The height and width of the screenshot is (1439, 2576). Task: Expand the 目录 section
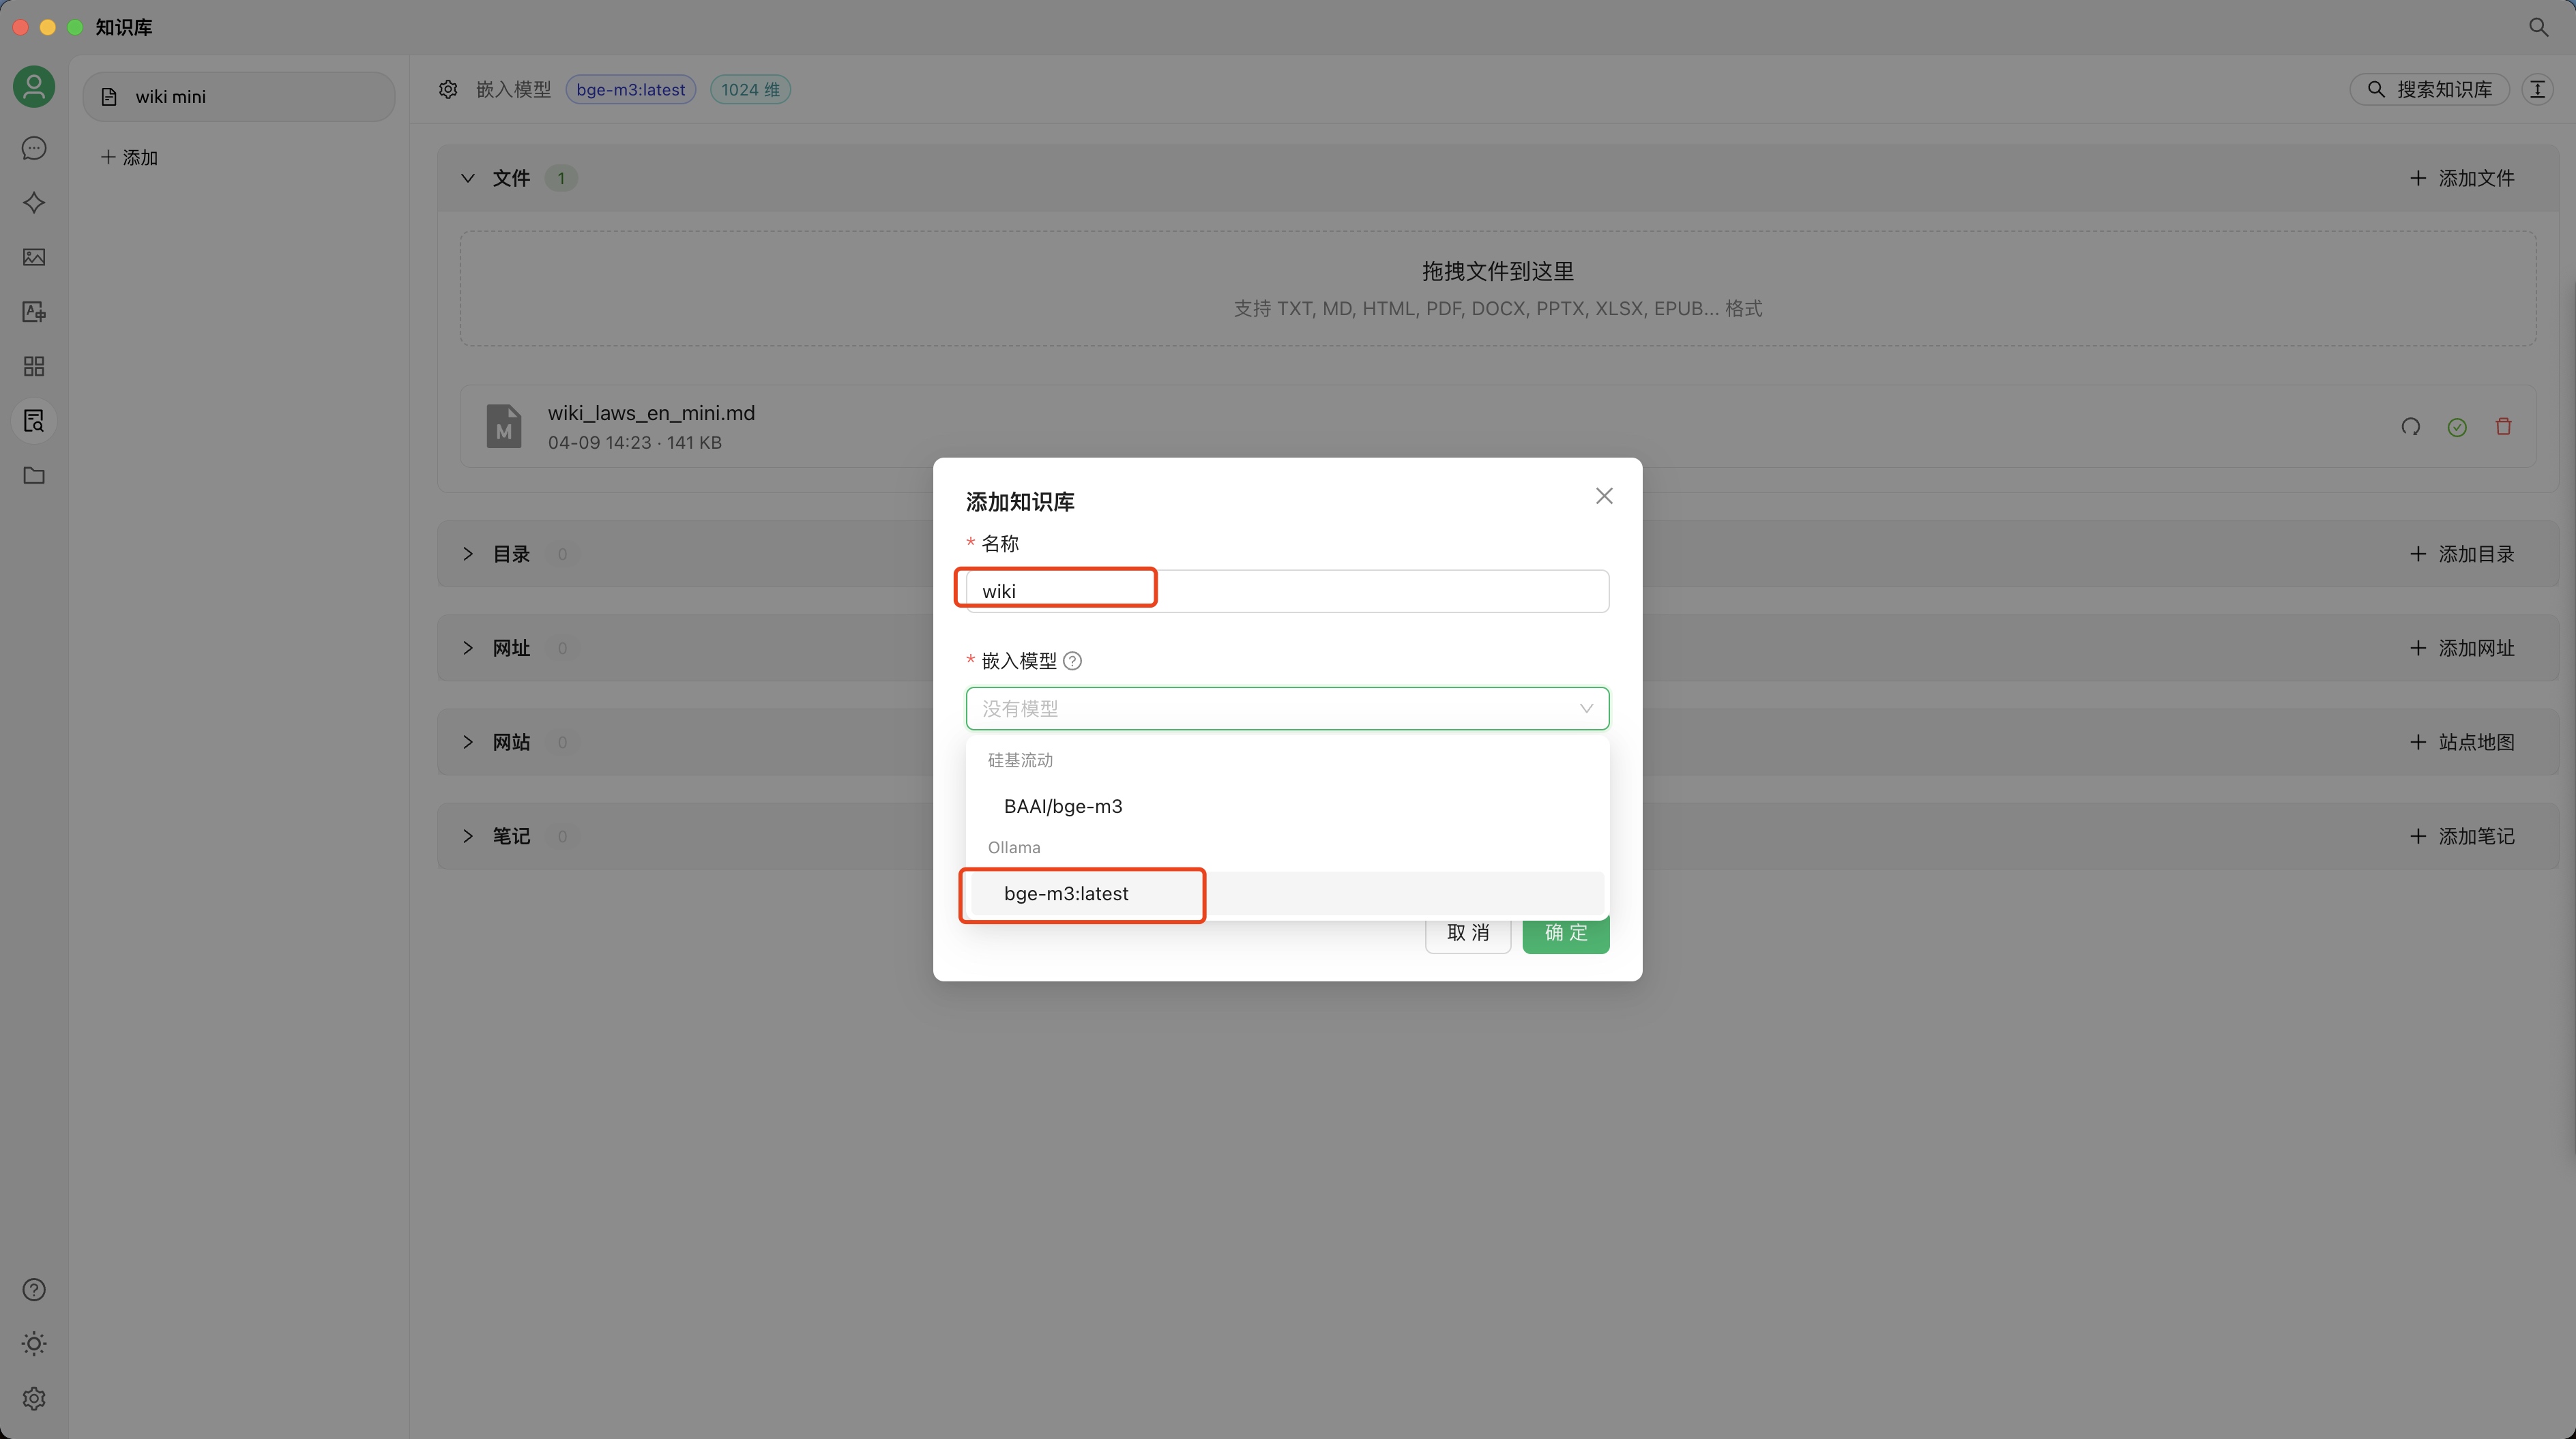[x=467, y=554]
